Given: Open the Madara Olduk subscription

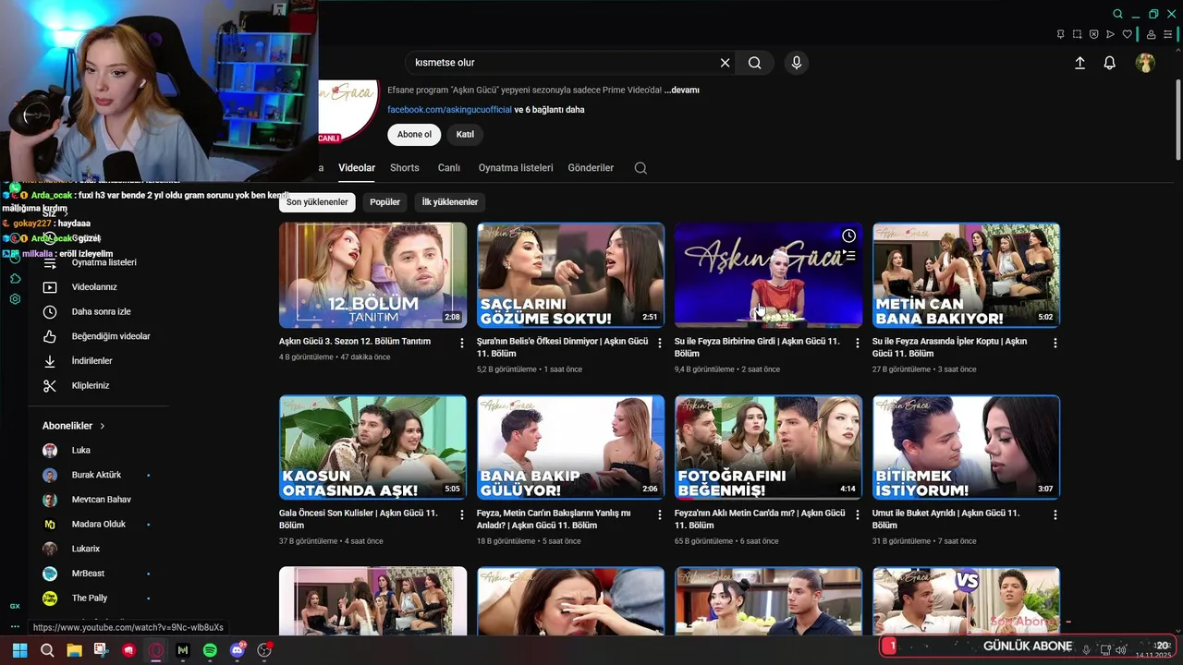Looking at the screenshot, I should tap(98, 525).
